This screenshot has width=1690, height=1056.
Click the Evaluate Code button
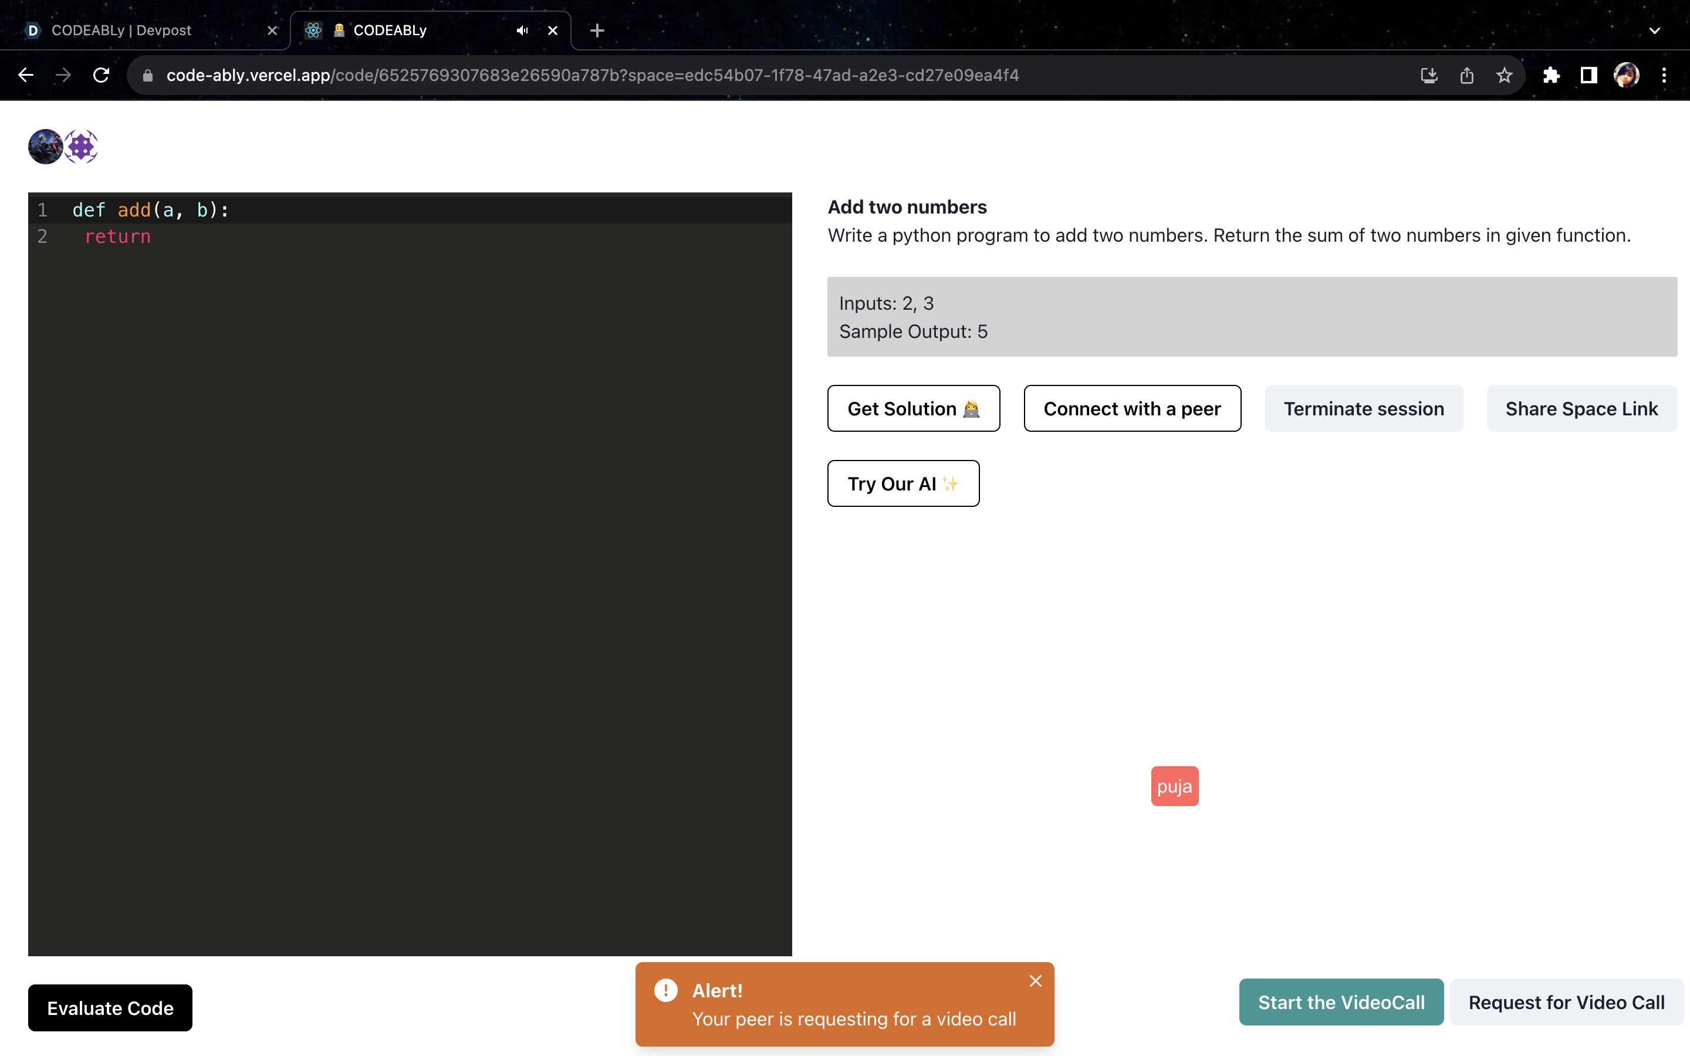click(110, 1008)
